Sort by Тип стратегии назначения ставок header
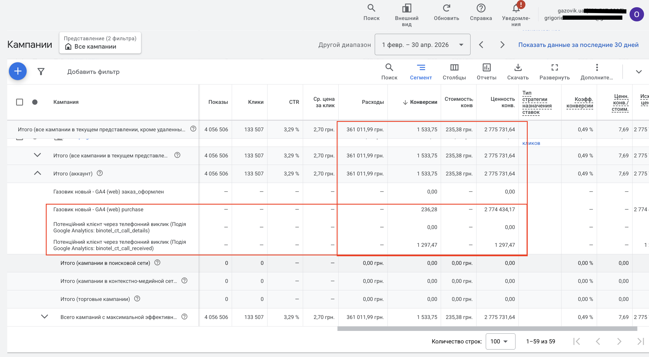This screenshot has width=649, height=357. coord(537,102)
